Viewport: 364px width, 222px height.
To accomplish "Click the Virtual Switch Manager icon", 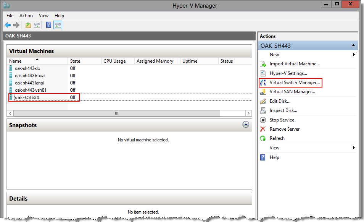I will [x=263, y=83].
